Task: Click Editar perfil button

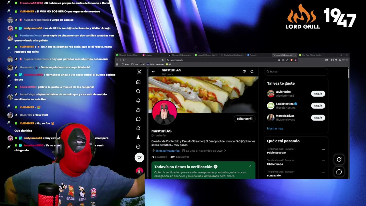Action: click(x=244, y=119)
